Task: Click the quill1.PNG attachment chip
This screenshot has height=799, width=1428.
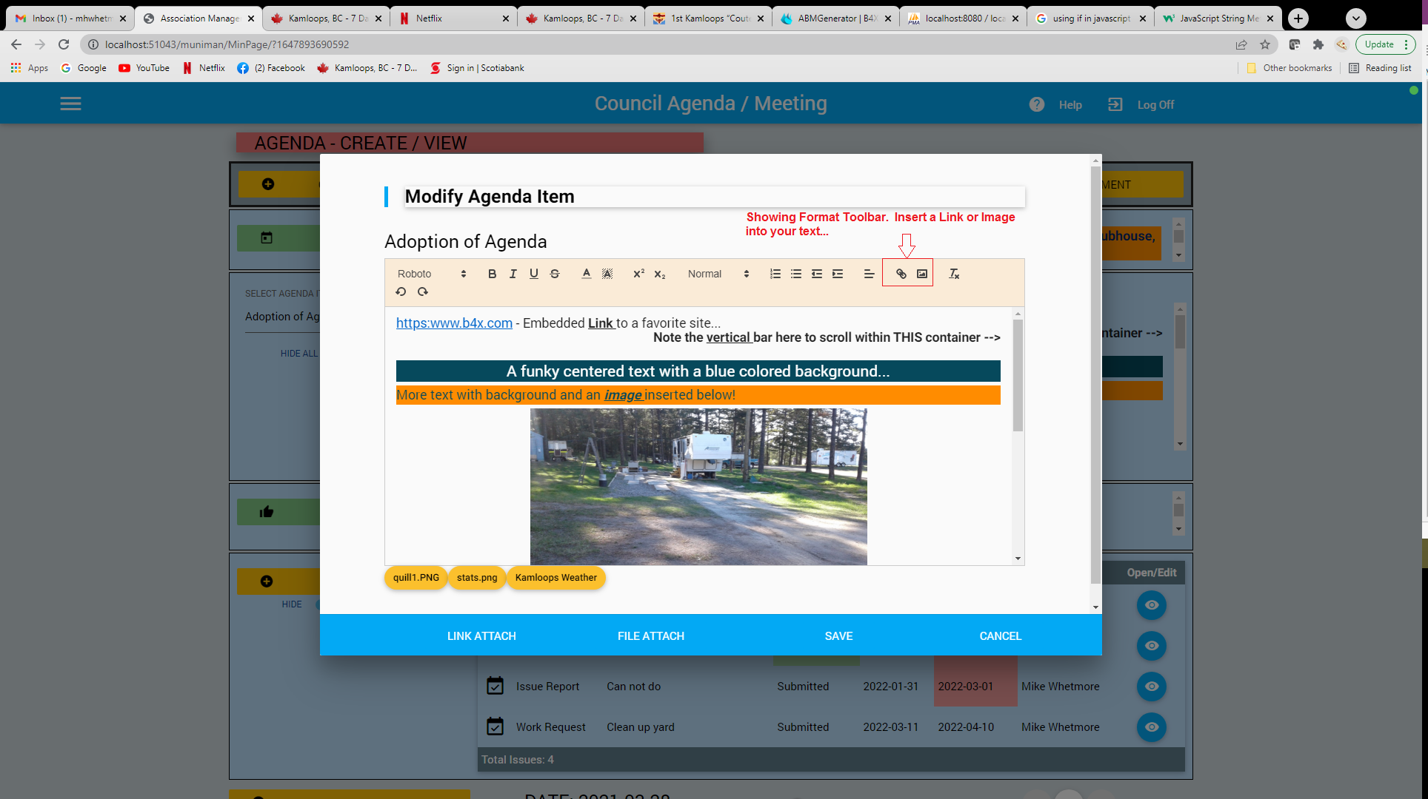Action: click(x=416, y=578)
